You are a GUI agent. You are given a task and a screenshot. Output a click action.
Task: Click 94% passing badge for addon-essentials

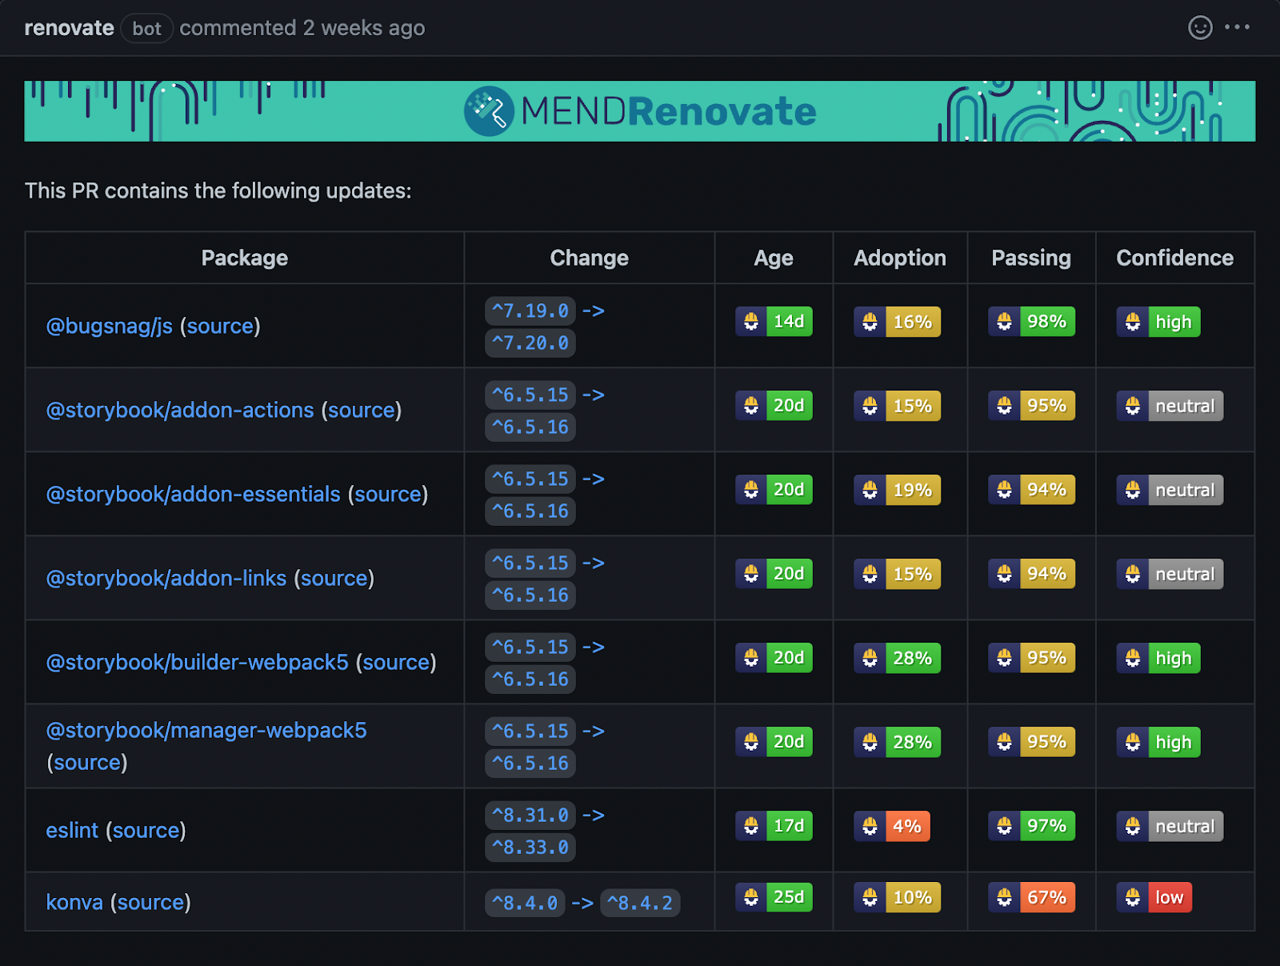click(1031, 490)
